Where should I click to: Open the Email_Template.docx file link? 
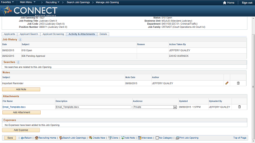coord(14,107)
